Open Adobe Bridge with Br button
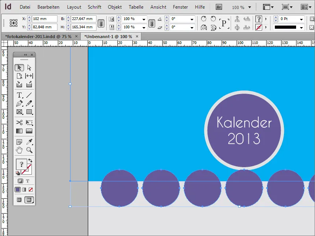This screenshot has height=236, width=315. (219, 7)
